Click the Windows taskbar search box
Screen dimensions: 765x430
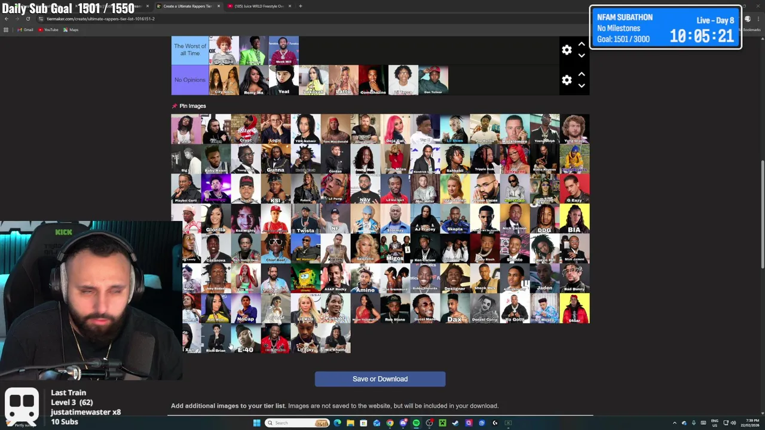(298, 423)
